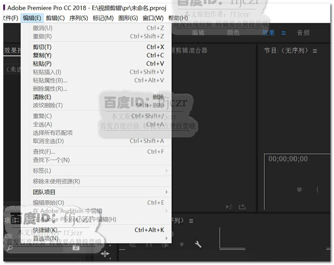Screen dimensions: 334x265
Task: Click the export frame icon in source monitor
Action: coord(242,206)
